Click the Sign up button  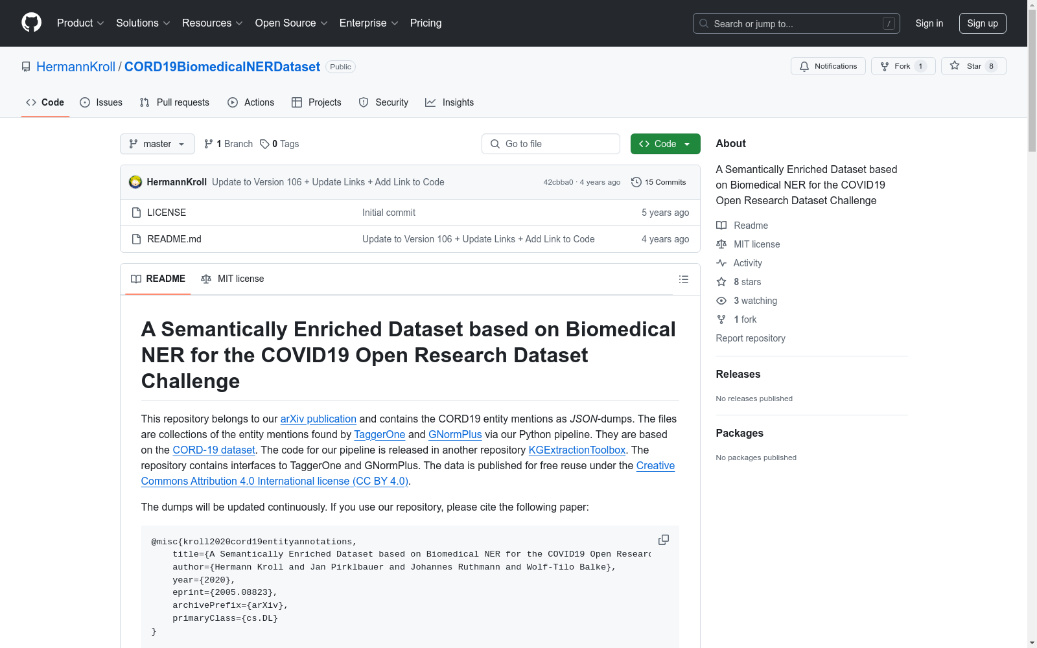point(983,23)
